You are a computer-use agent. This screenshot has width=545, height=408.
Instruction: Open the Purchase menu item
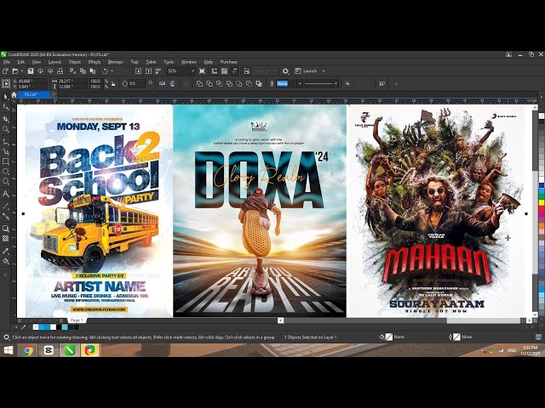pos(229,62)
